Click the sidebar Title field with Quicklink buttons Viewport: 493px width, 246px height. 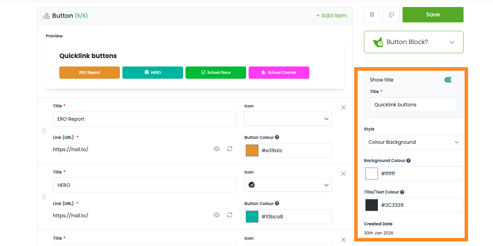click(x=414, y=105)
